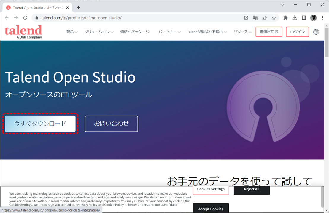Close the Talend Open Studio tab
The width and height of the screenshot is (329, 213).
pos(67,7)
